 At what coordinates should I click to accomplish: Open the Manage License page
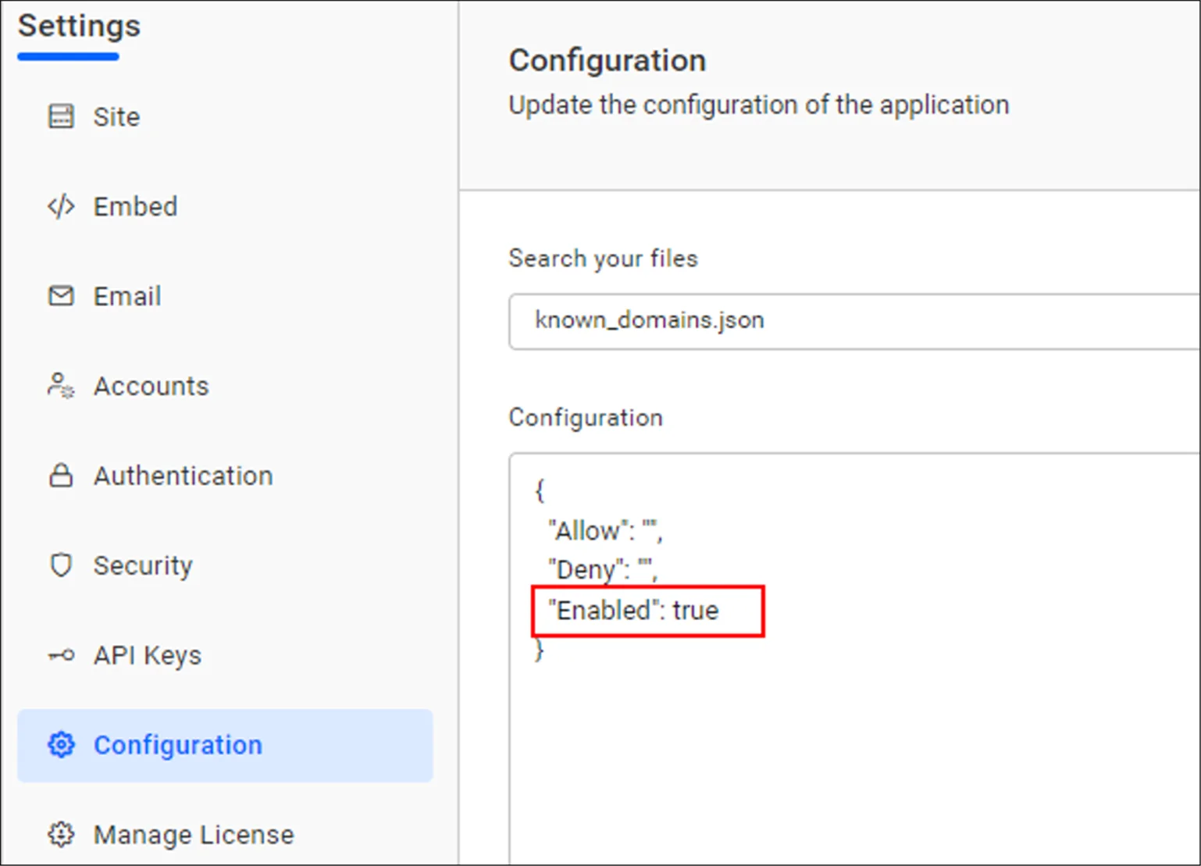point(194,834)
